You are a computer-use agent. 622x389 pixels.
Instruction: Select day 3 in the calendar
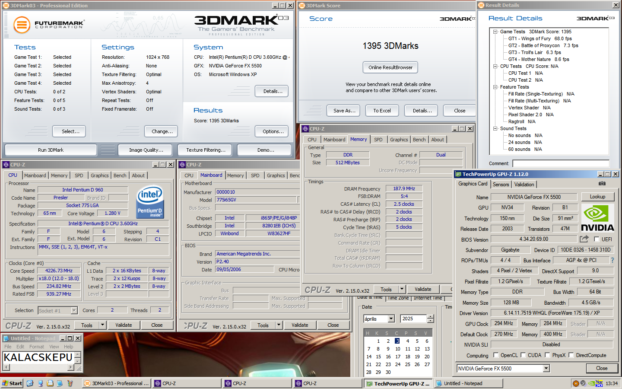coord(397,341)
